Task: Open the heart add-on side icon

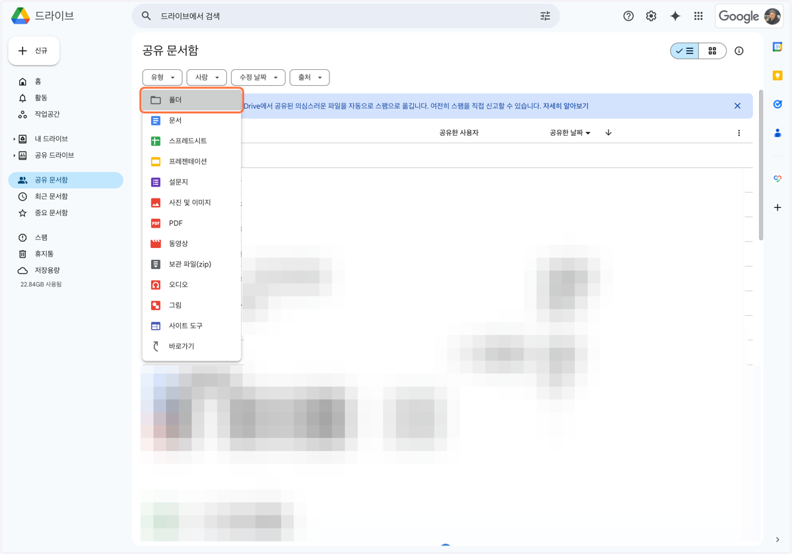Action: click(777, 179)
